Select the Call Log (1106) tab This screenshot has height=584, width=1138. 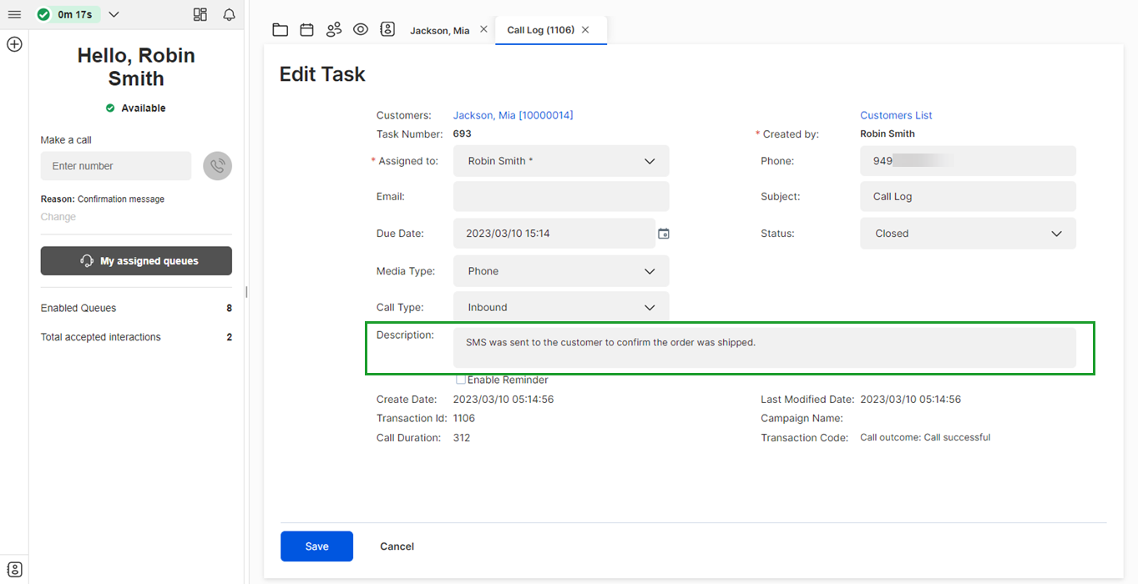(x=540, y=30)
